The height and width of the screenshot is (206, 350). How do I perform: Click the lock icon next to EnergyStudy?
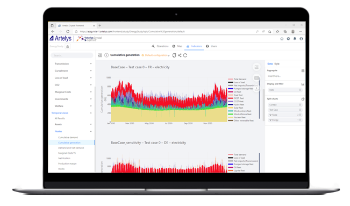click(68, 46)
